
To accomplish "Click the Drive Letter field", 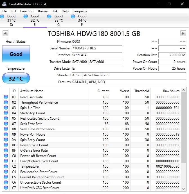I will (x=97, y=69).
